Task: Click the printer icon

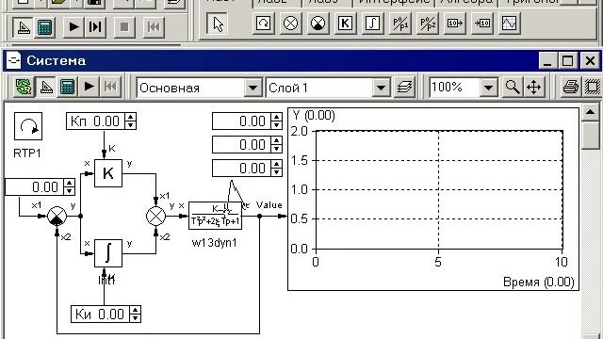Action: 570,88
